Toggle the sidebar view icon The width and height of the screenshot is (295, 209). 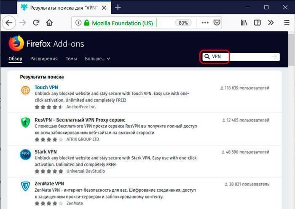click(257, 23)
